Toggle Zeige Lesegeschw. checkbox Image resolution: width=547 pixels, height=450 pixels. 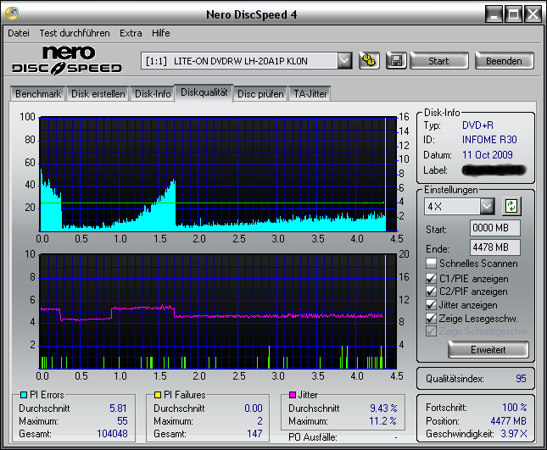pyautogui.click(x=431, y=318)
